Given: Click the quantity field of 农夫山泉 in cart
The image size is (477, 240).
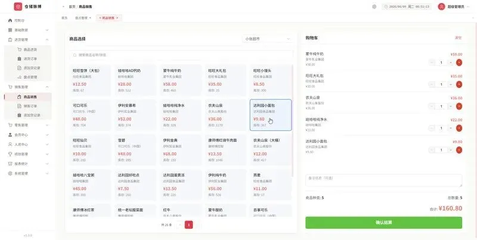Looking at the screenshot, I should [x=441, y=107].
